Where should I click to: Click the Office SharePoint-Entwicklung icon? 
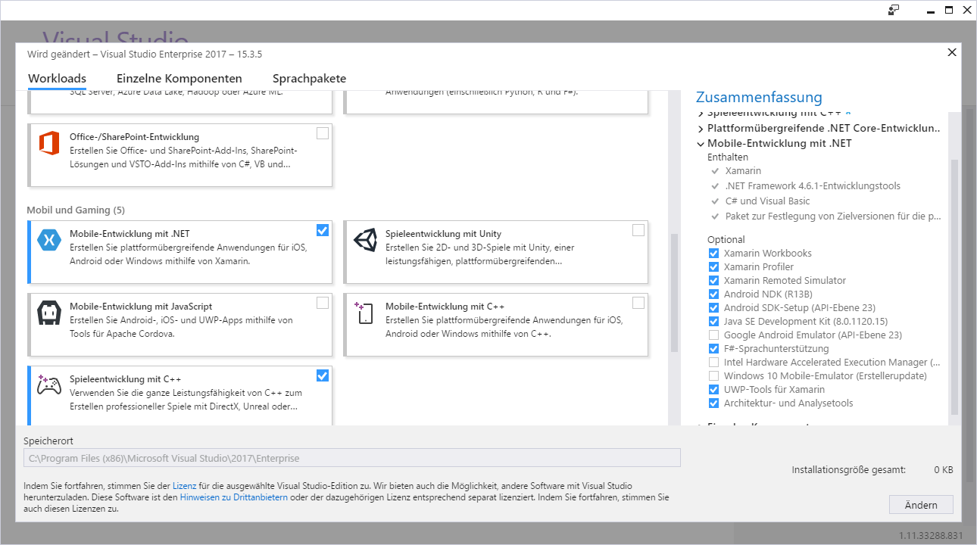(x=48, y=143)
